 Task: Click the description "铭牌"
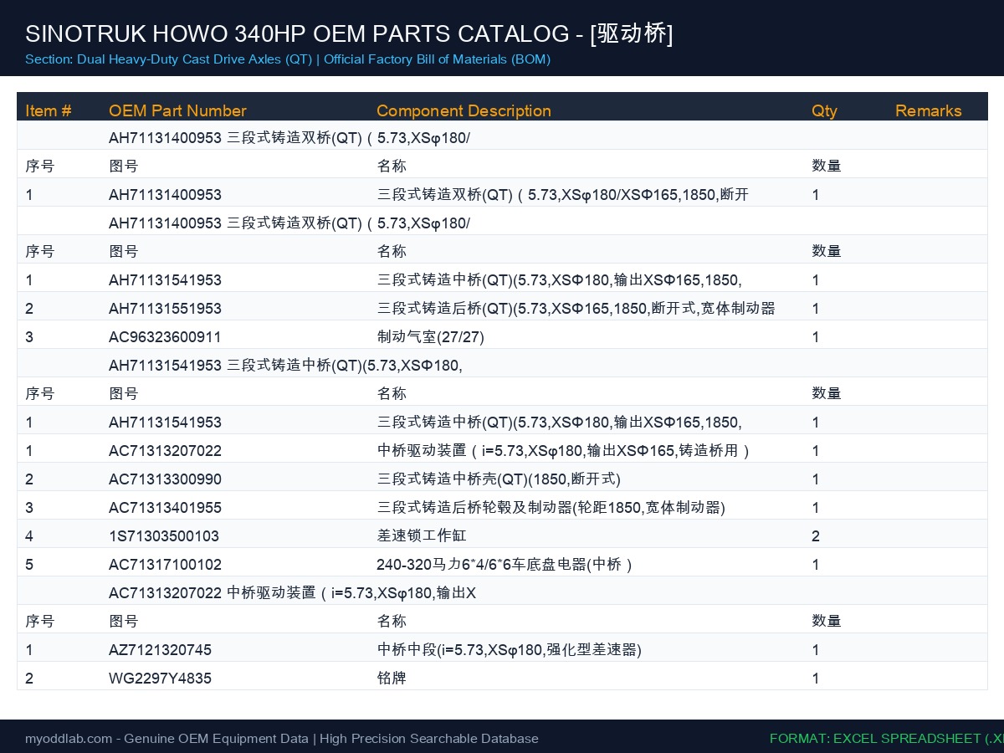pyautogui.click(x=392, y=679)
